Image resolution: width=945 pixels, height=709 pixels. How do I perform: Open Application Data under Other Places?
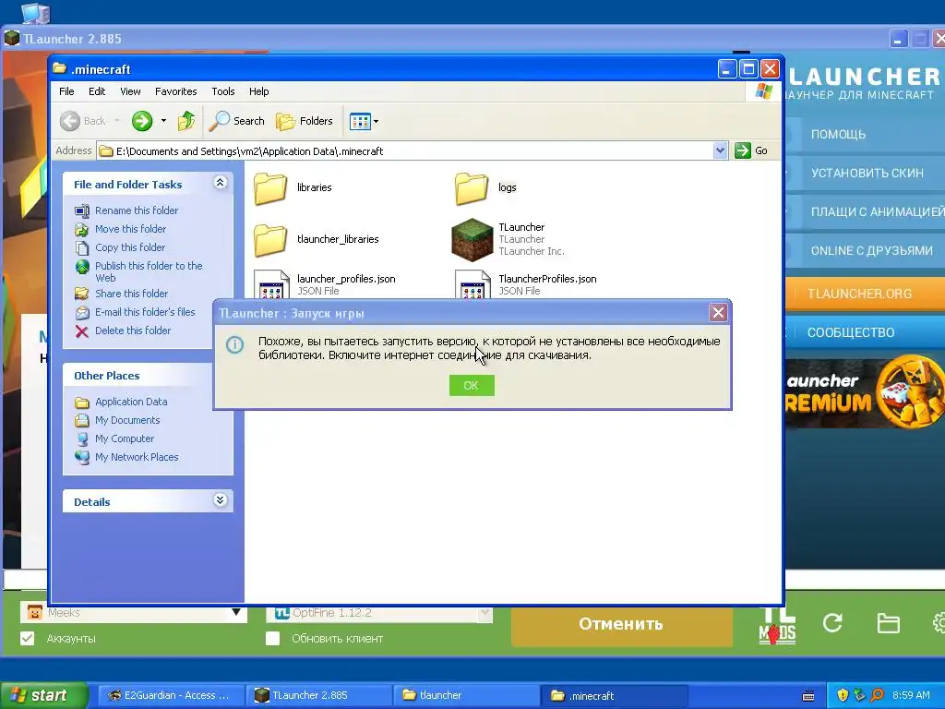point(131,403)
